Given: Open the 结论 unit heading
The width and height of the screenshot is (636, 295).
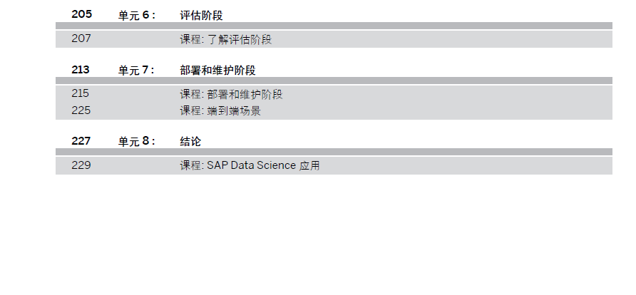Looking at the screenshot, I should click(190, 142).
